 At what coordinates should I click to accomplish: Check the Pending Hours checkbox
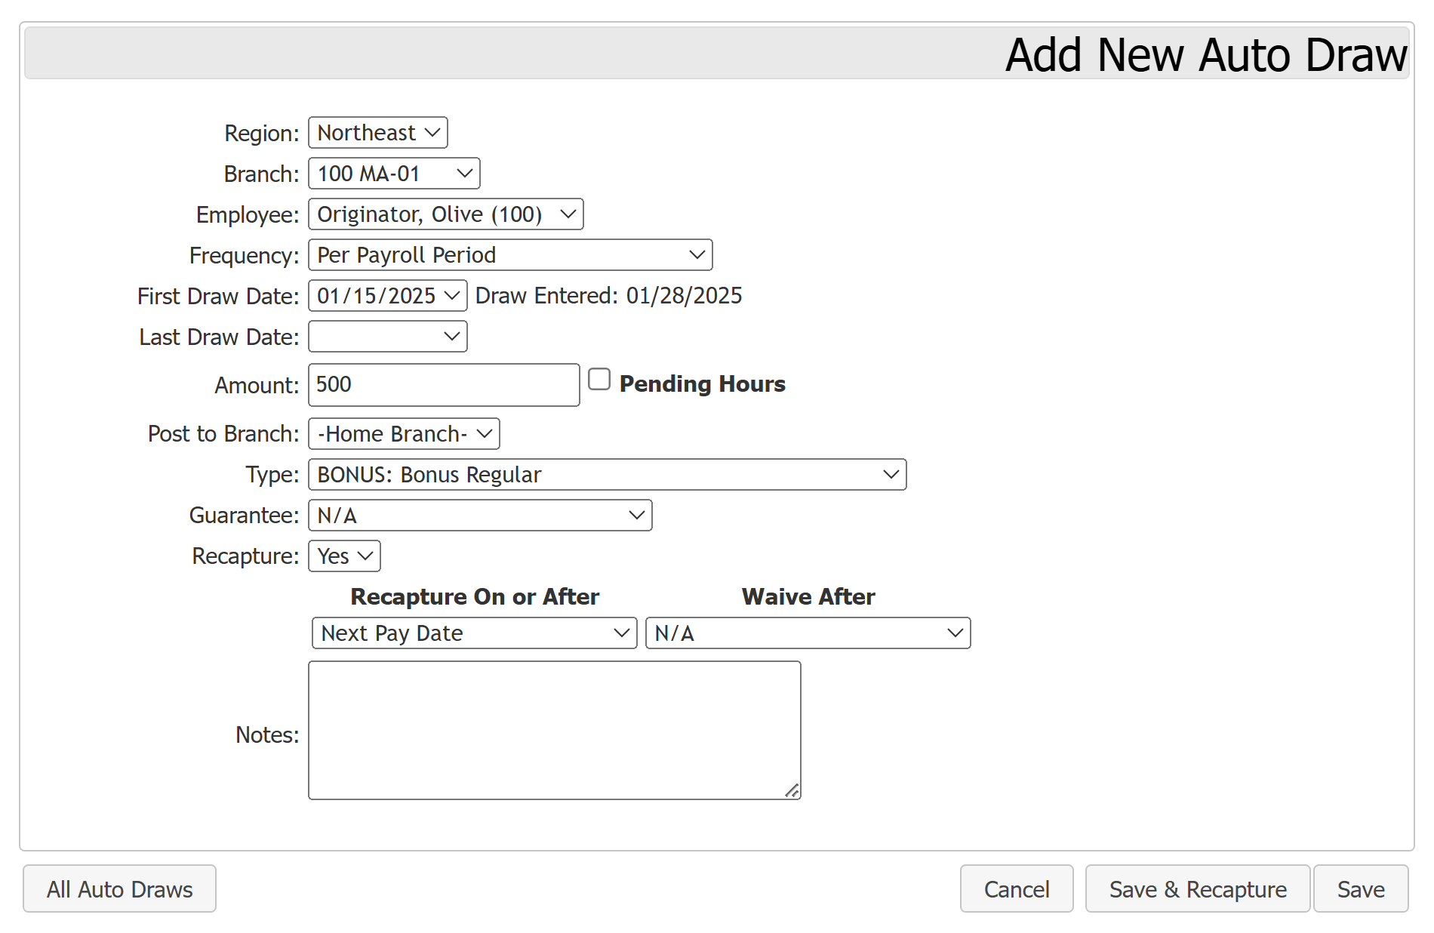(599, 379)
